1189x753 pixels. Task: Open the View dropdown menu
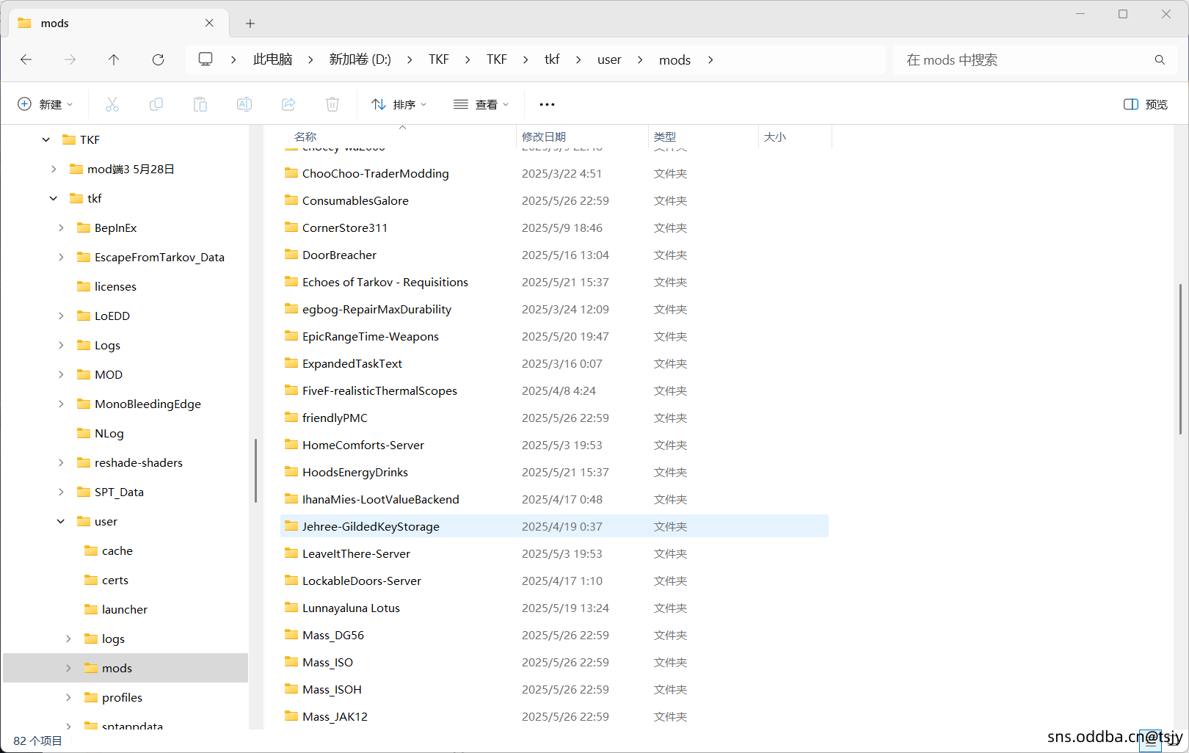481,104
